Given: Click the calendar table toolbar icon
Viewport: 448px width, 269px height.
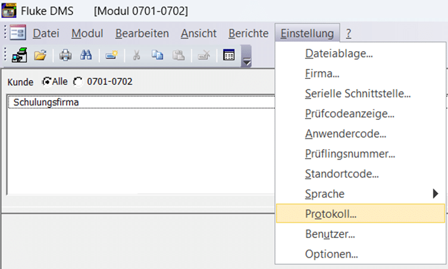Looking at the screenshot, I should point(228,55).
